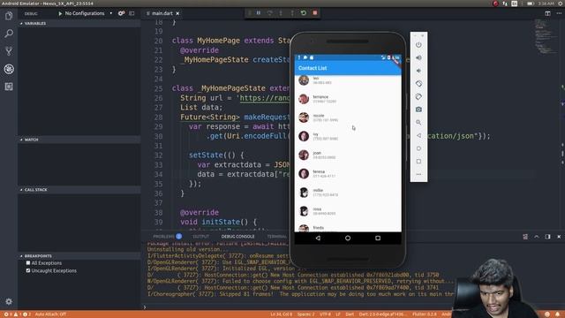Select the DEBUG CONSOLE tab
565x318 pixels.
pyautogui.click(x=237, y=237)
